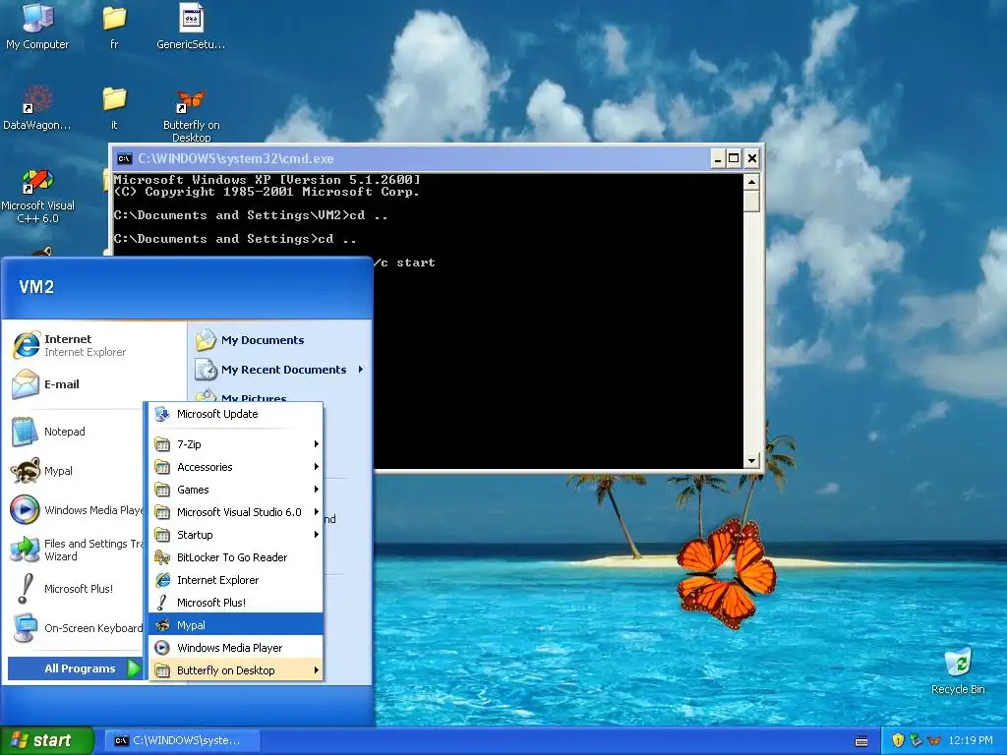Click the tray icon beside the security shield

(916, 740)
